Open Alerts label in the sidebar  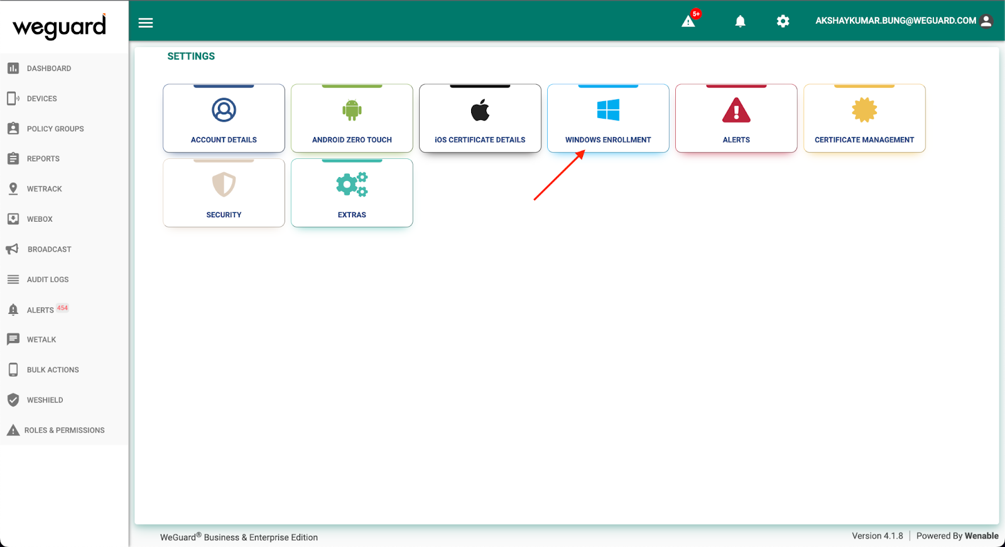click(x=40, y=310)
